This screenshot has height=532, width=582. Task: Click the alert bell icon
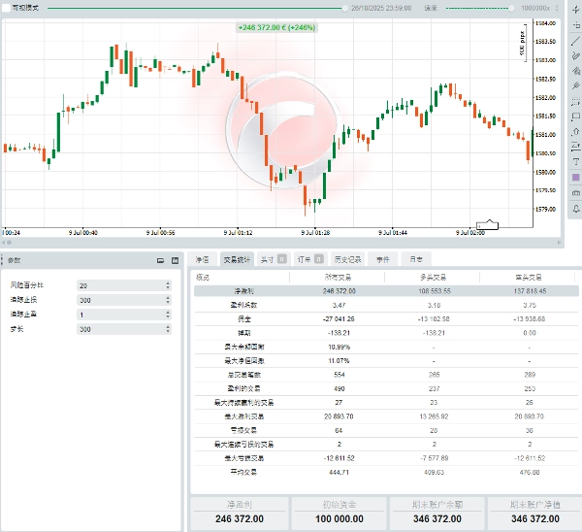point(575,209)
